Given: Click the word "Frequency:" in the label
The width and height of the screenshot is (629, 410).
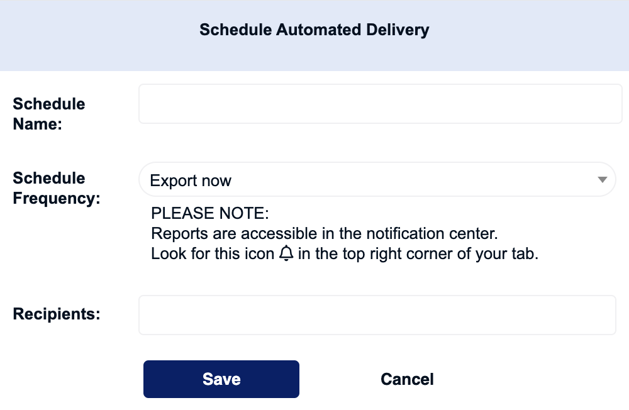Looking at the screenshot, I should (x=57, y=198).
